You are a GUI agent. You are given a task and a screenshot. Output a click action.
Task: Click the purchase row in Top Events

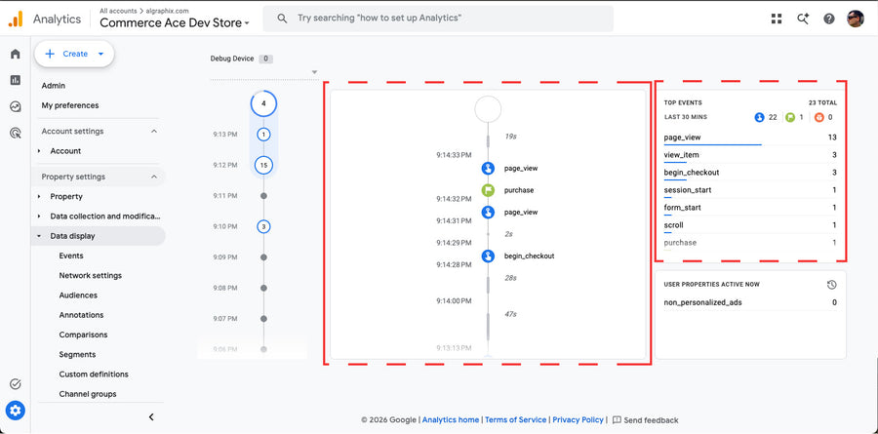coord(750,243)
